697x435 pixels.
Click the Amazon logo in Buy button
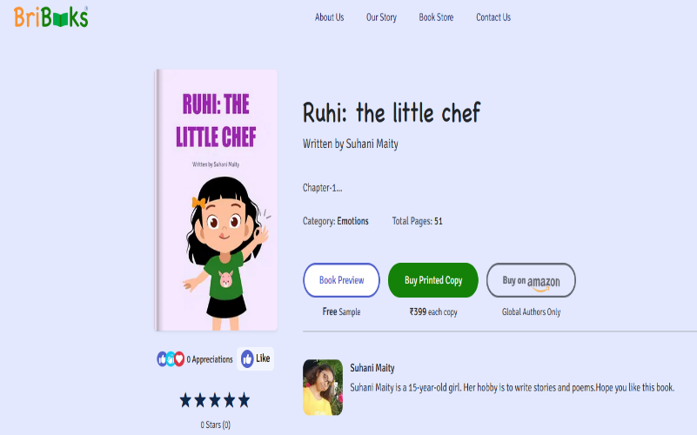543,283
